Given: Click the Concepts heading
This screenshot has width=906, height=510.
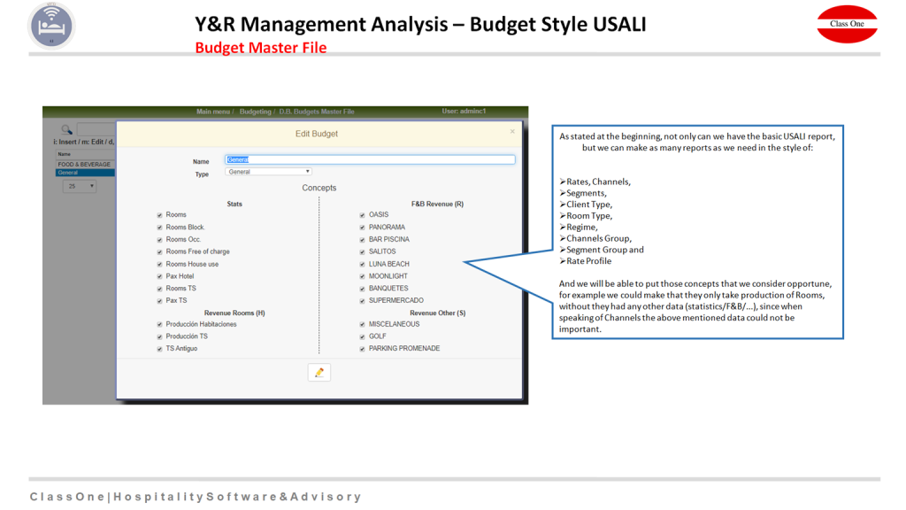Looking at the screenshot, I should (x=319, y=188).
